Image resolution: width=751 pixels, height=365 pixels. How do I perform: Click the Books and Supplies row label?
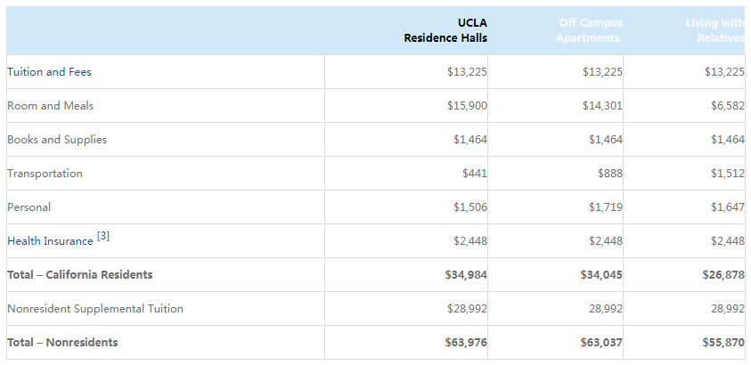(57, 140)
